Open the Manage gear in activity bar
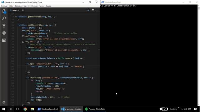The image size is (200, 112). 4,102
